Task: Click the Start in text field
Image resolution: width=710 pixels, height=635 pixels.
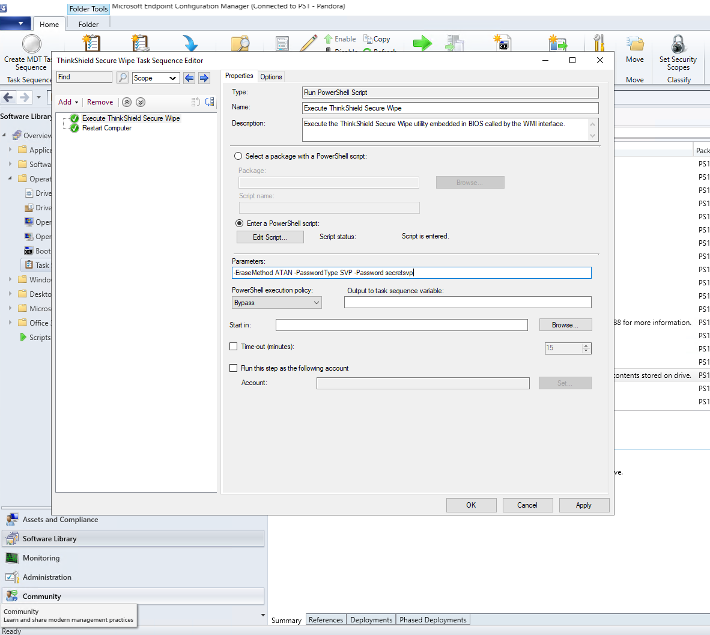Action: 402,325
